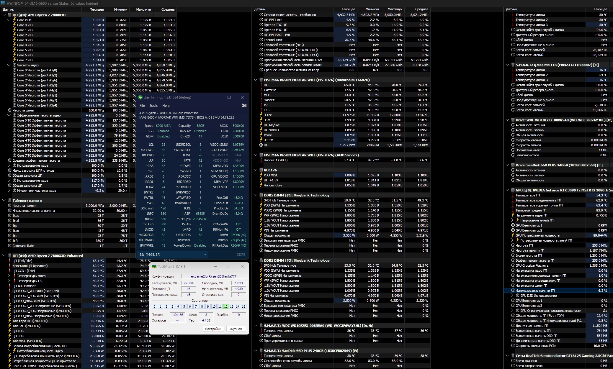Click the ZenTimings screenshot camera icon

pyautogui.click(x=244, y=105)
